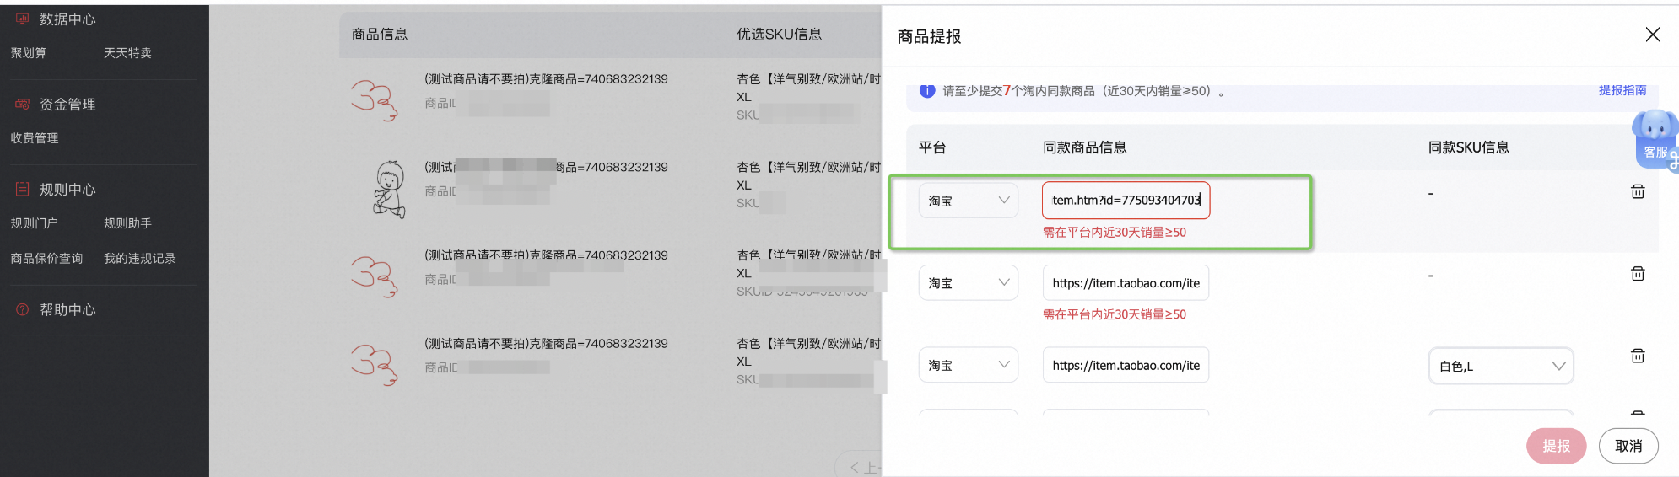Click the 商品提报 dialog title
The image size is (1679, 477).
[929, 36]
